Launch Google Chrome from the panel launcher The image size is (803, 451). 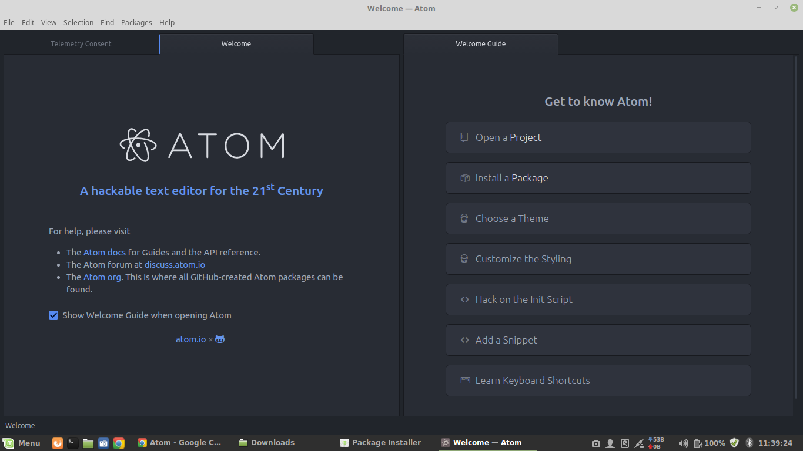coord(119,443)
